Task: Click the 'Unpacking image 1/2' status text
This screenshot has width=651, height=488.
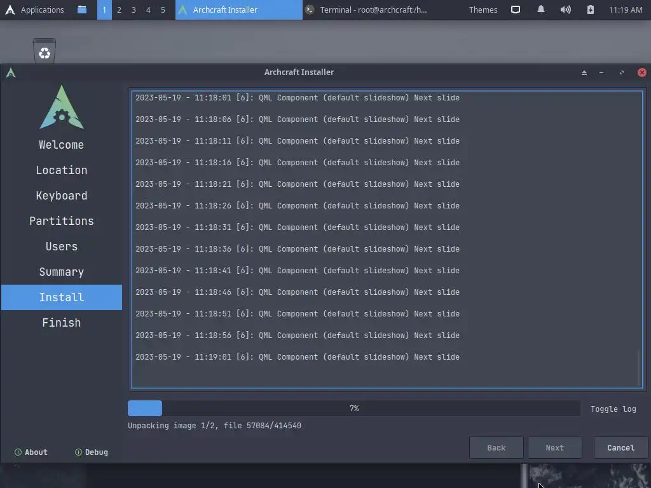Action: pyautogui.click(x=214, y=425)
